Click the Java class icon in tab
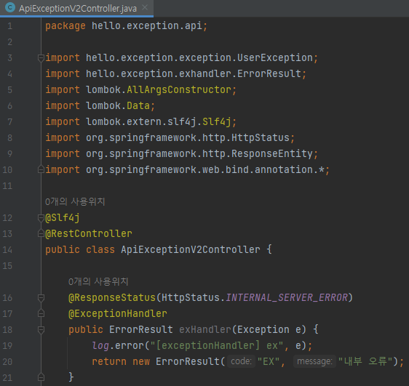This screenshot has width=409, height=386. coord(10,7)
